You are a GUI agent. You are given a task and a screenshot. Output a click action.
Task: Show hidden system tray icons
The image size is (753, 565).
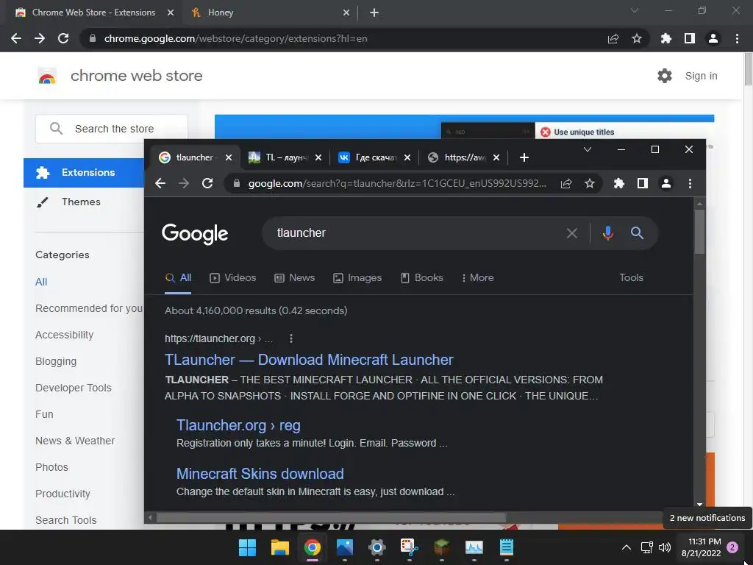627,547
